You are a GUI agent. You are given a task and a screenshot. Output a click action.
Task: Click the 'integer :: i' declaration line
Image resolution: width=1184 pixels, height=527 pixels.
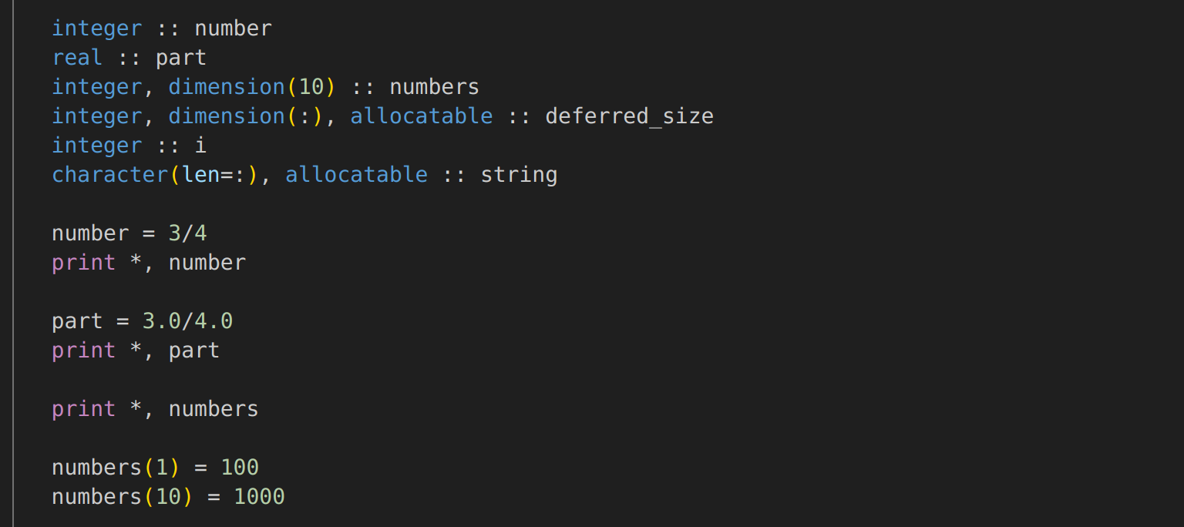point(129,146)
